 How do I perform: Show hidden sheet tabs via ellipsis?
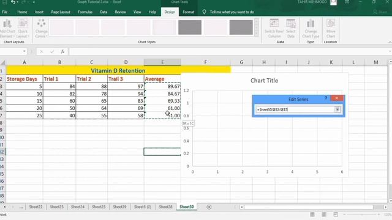point(21,207)
